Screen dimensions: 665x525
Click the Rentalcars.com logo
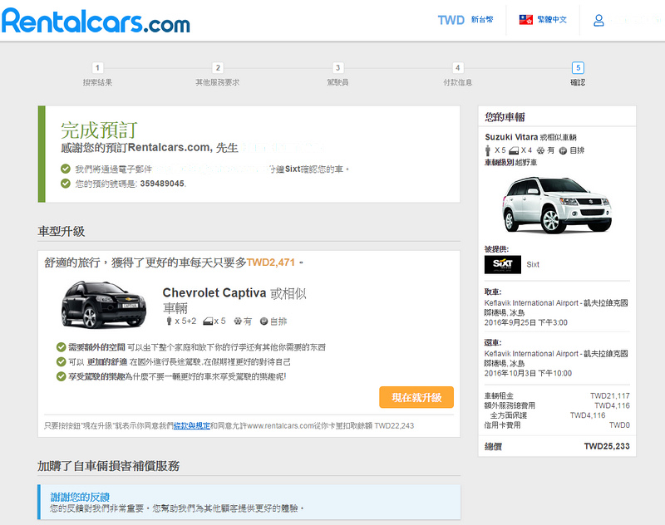[96, 20]
